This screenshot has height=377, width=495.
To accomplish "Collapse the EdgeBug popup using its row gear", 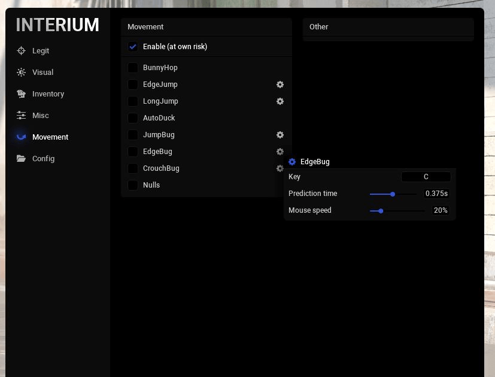I will 280,152.
